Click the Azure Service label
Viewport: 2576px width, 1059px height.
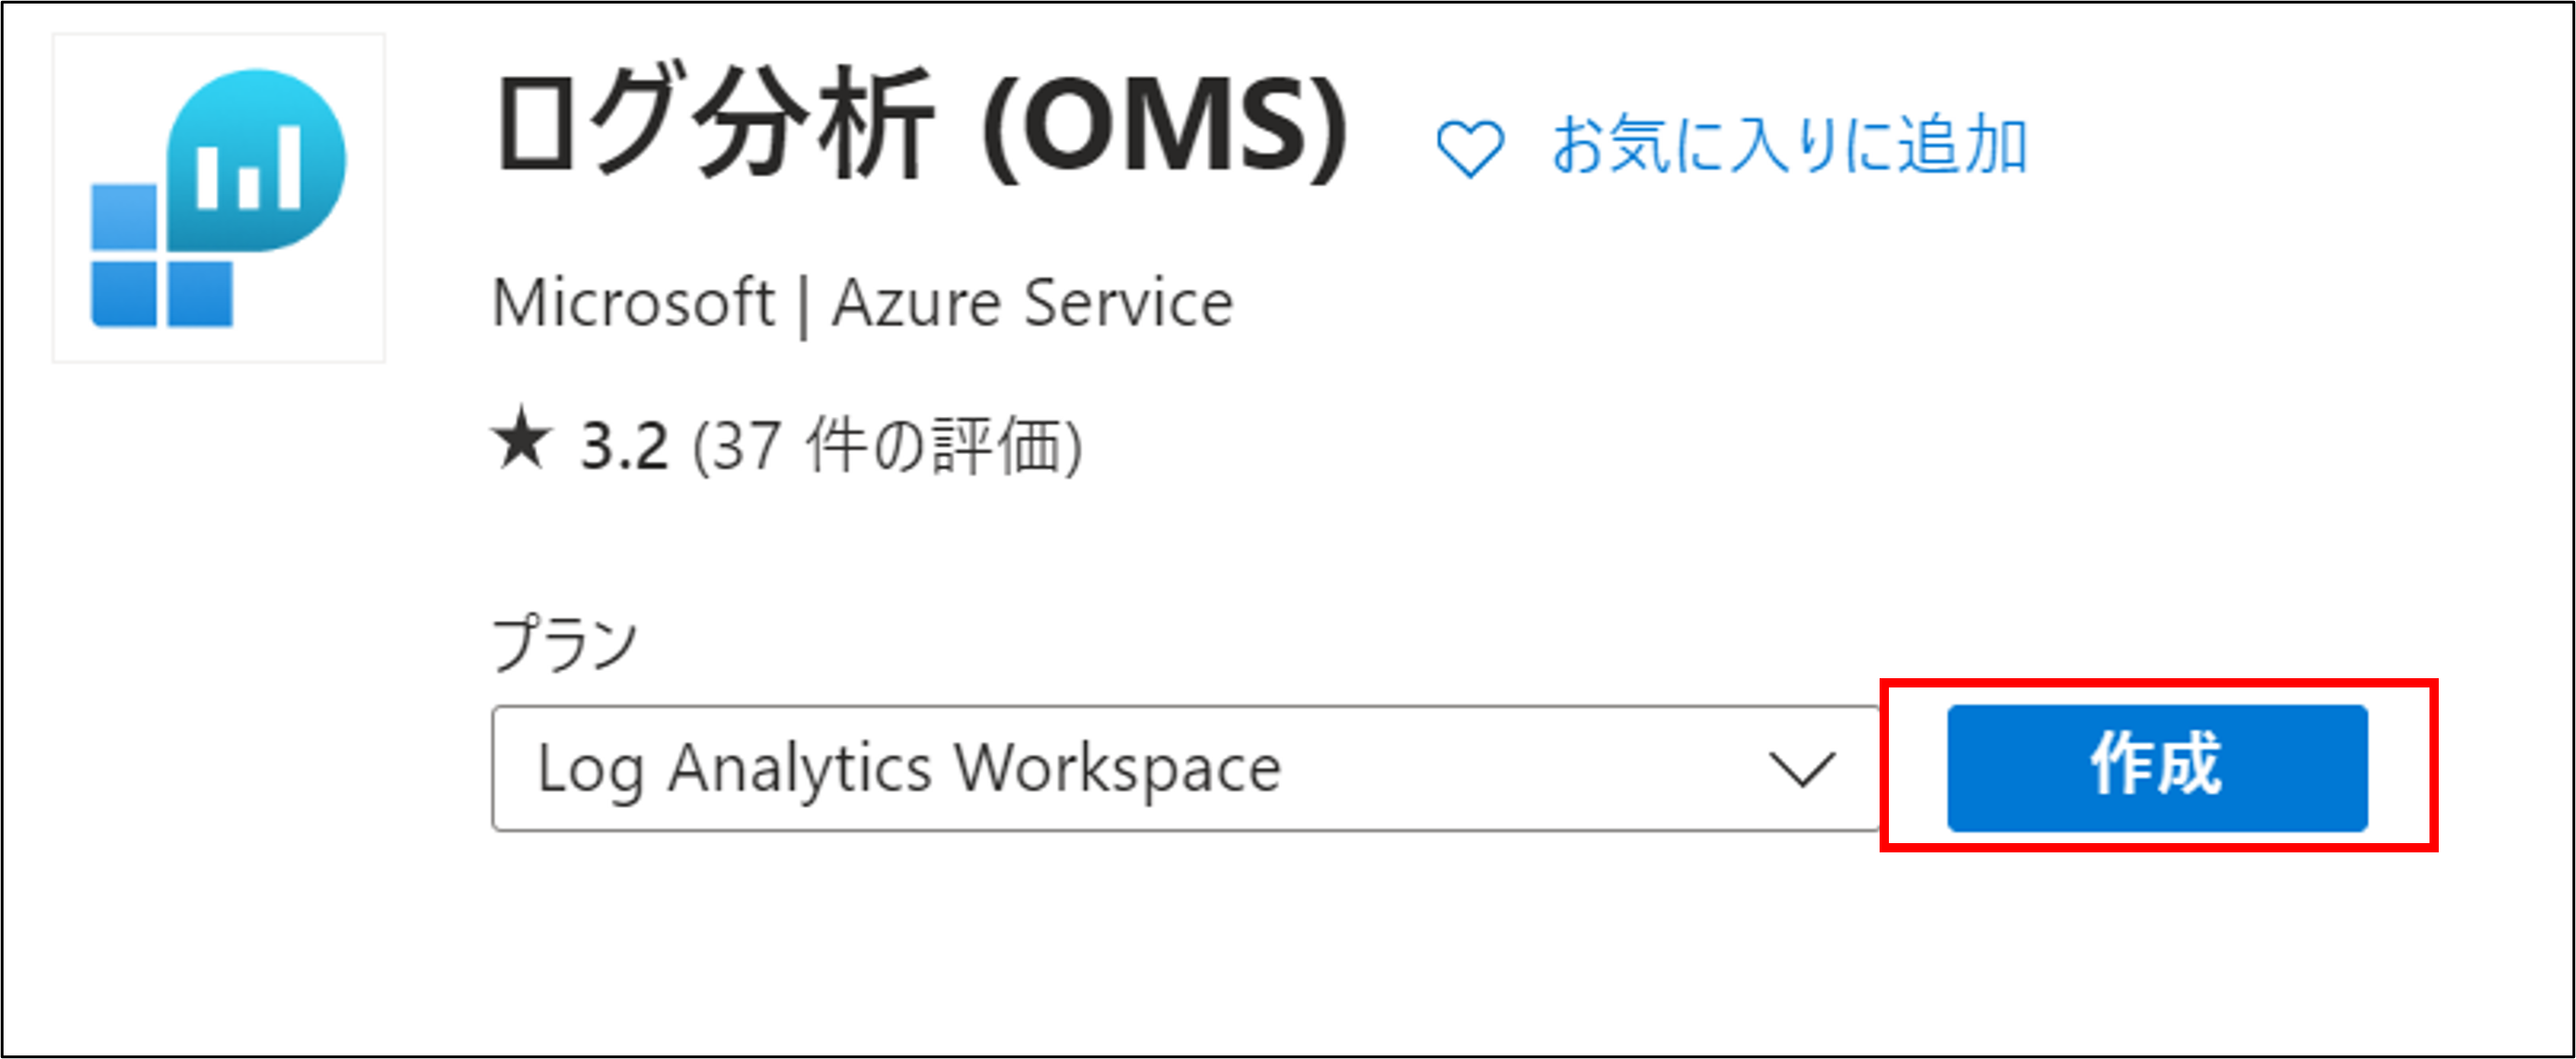click(1033, 303)
